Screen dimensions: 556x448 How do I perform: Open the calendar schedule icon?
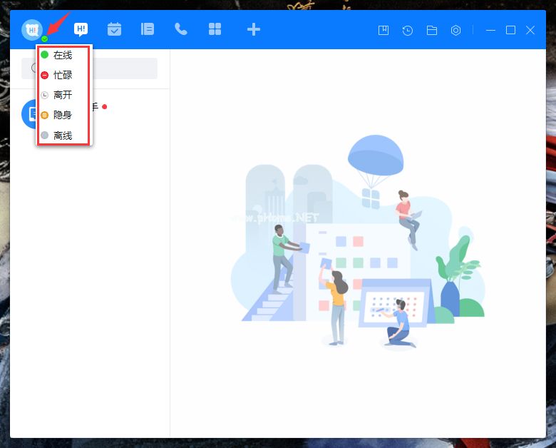[114, 29]
